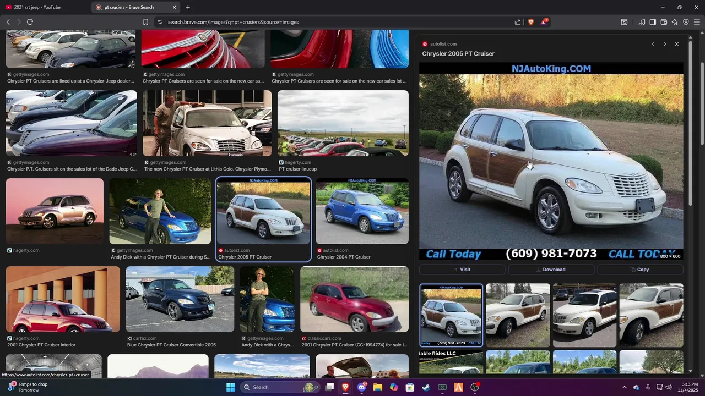Screen dimensions: 705x396
Task: Show previous image in the preview panel
Action: pyautogui.click(x=653, y=44)
